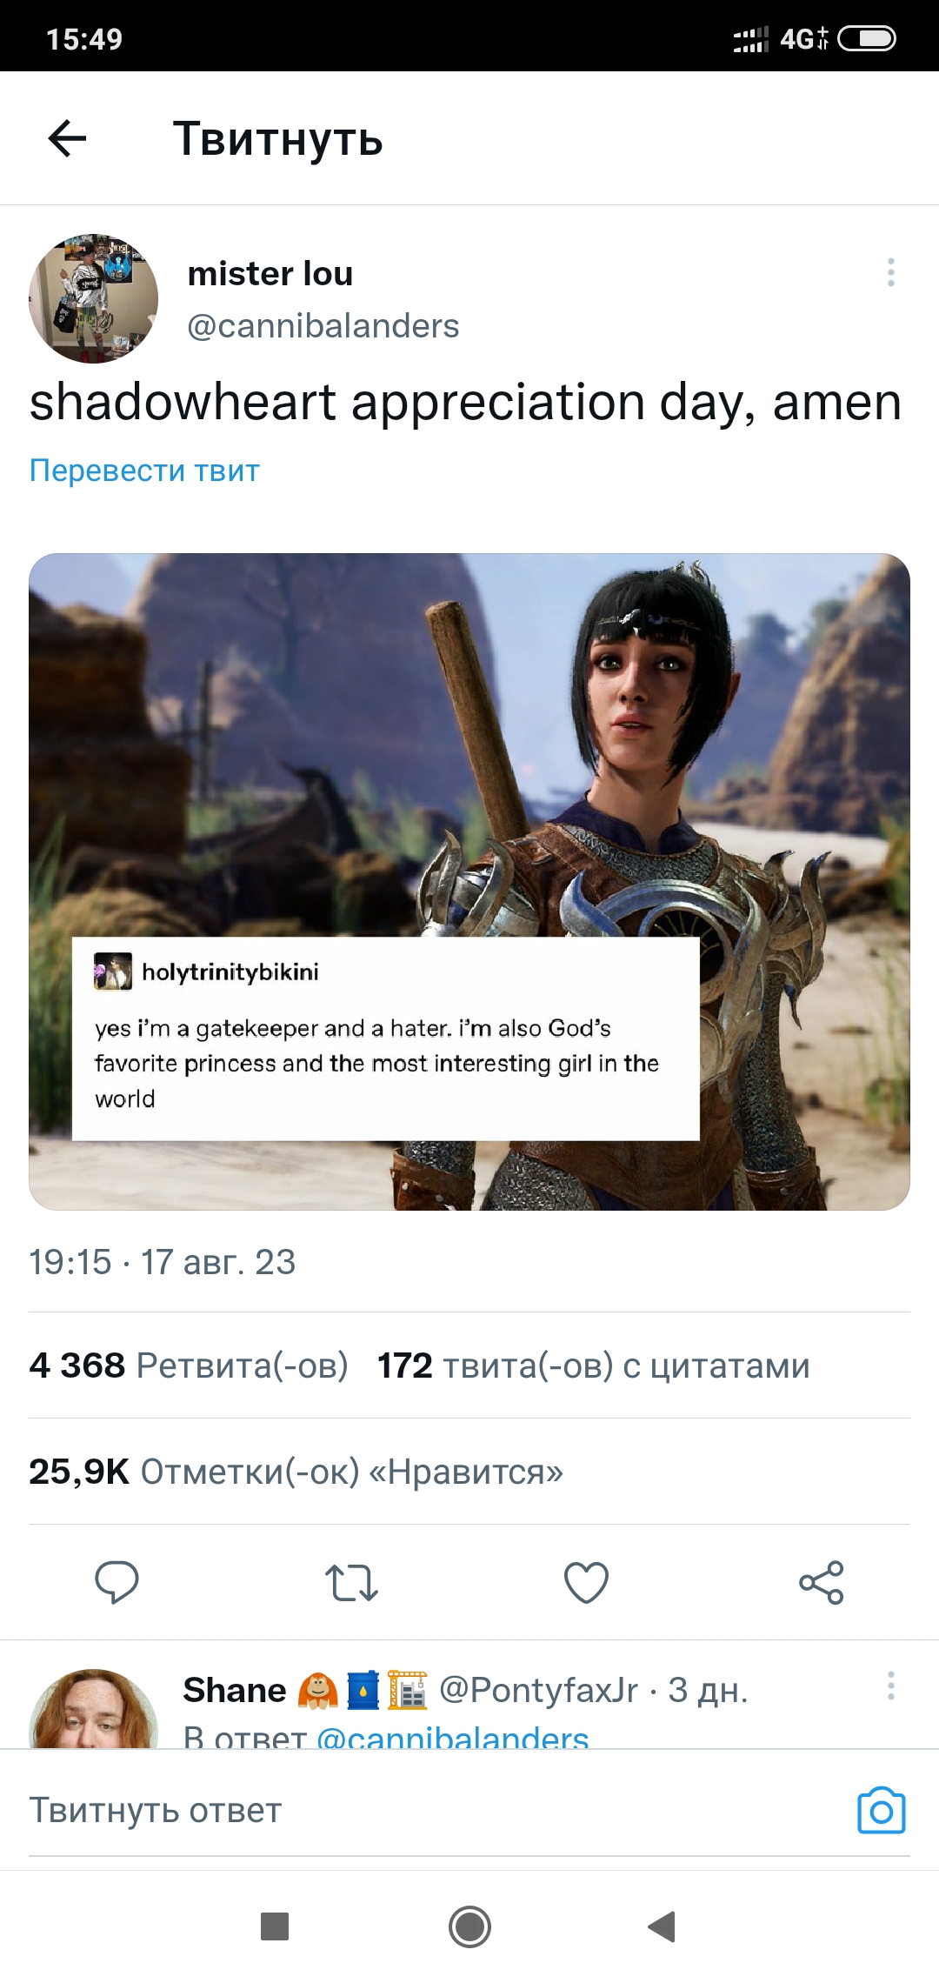Tap the Android home circle button
The image size is (939, 1983).
coord(469,1926)
